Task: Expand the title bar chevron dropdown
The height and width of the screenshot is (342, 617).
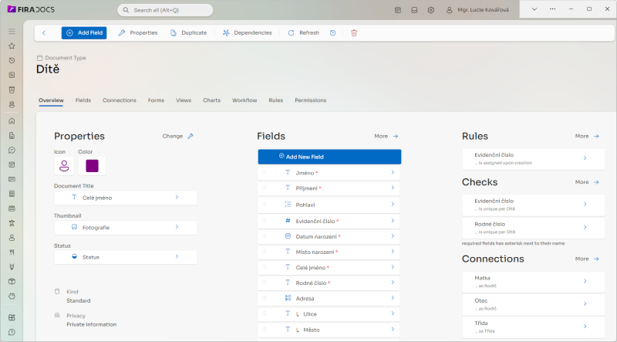Action: (x=534, y=8)
